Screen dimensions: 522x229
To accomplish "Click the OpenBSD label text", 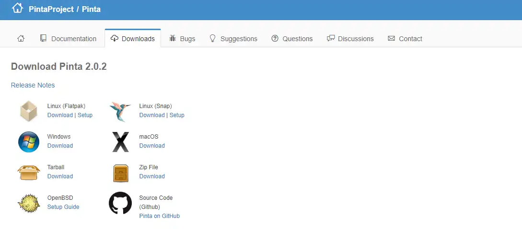I will tap(60, 198).
